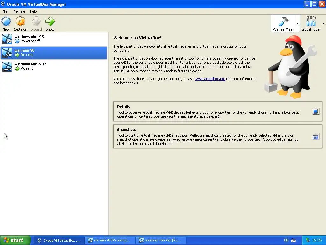Switch to windows mini vist taskbar window
This screenshot has height=245, width=326.
[160, 241]
